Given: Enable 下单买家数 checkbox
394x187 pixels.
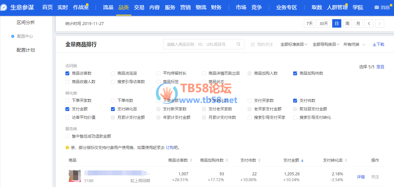Looking at the screenshot, I should pyautogui.click(x=67, y=101).
